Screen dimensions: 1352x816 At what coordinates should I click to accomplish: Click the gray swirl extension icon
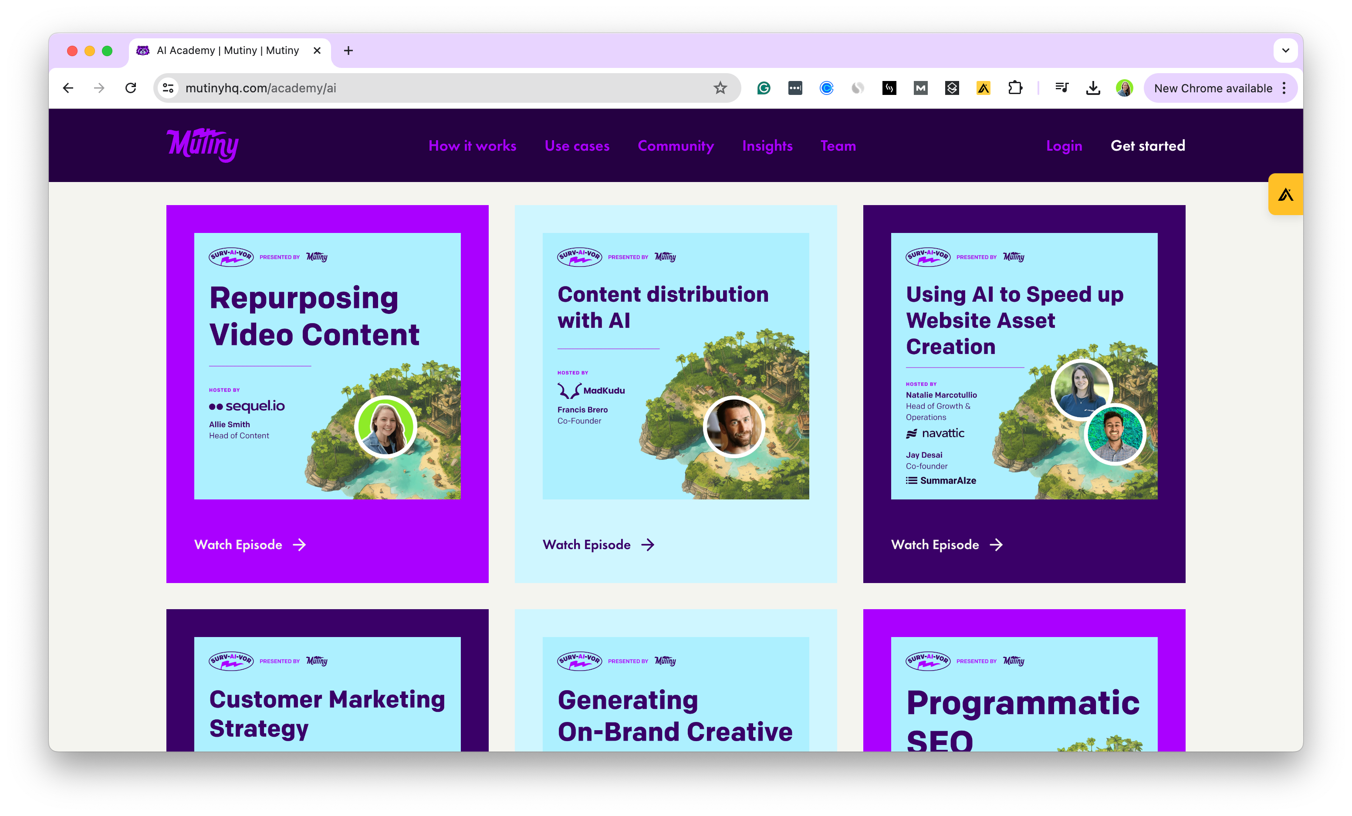pos(858,88)
